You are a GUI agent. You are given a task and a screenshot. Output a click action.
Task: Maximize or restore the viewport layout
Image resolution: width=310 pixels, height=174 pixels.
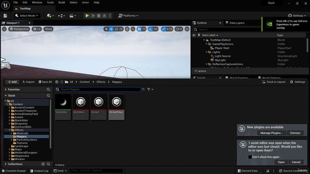point(187,29)
